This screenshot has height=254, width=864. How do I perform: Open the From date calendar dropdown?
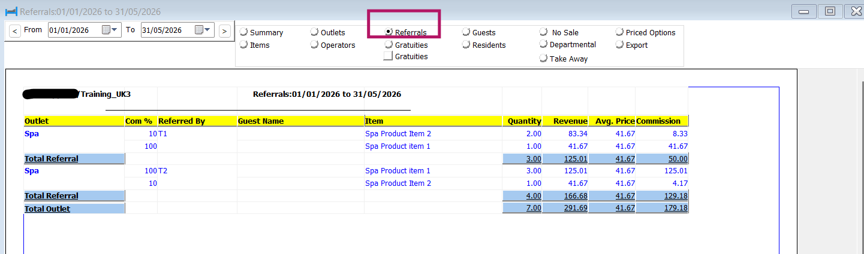[x=110, y=30]
